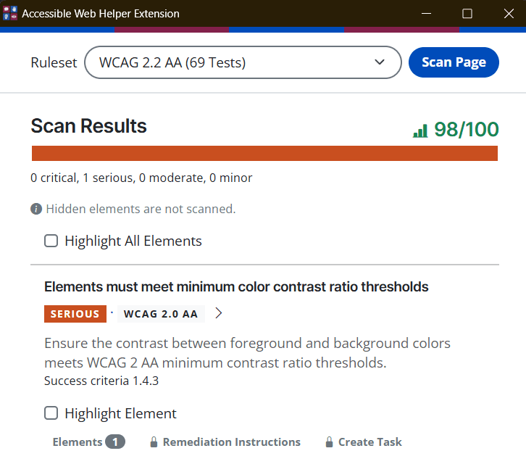Maximize the extension window
Image resolution: width=526 pixels, height=464 pixels.
coord(467,13)
